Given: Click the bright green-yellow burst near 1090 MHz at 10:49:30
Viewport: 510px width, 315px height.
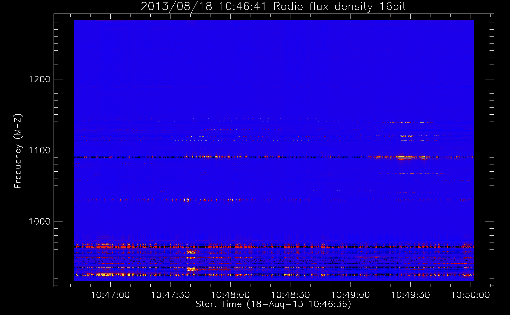Looking at the screenshot, I should coord(406,157).
